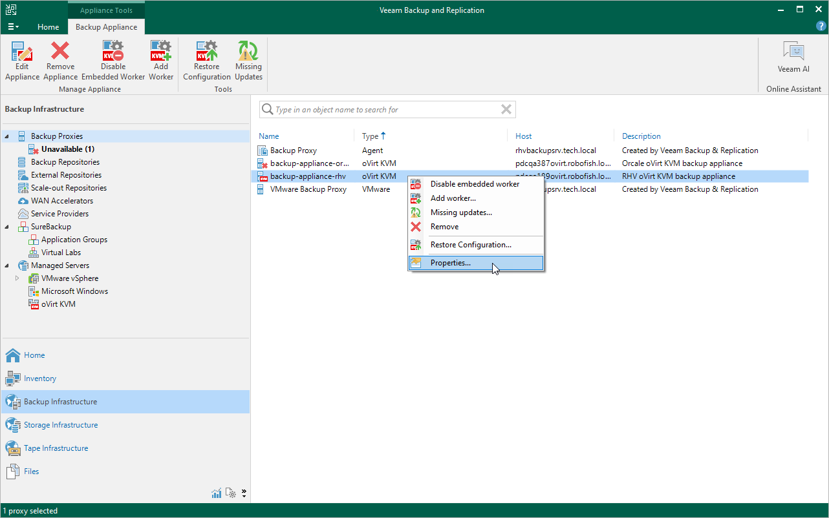Select the Backup Appliance ribbon tab
Image resolution: width=829 pixels, height=518 pixels.
pyautogui.click(x=106, y=27)
